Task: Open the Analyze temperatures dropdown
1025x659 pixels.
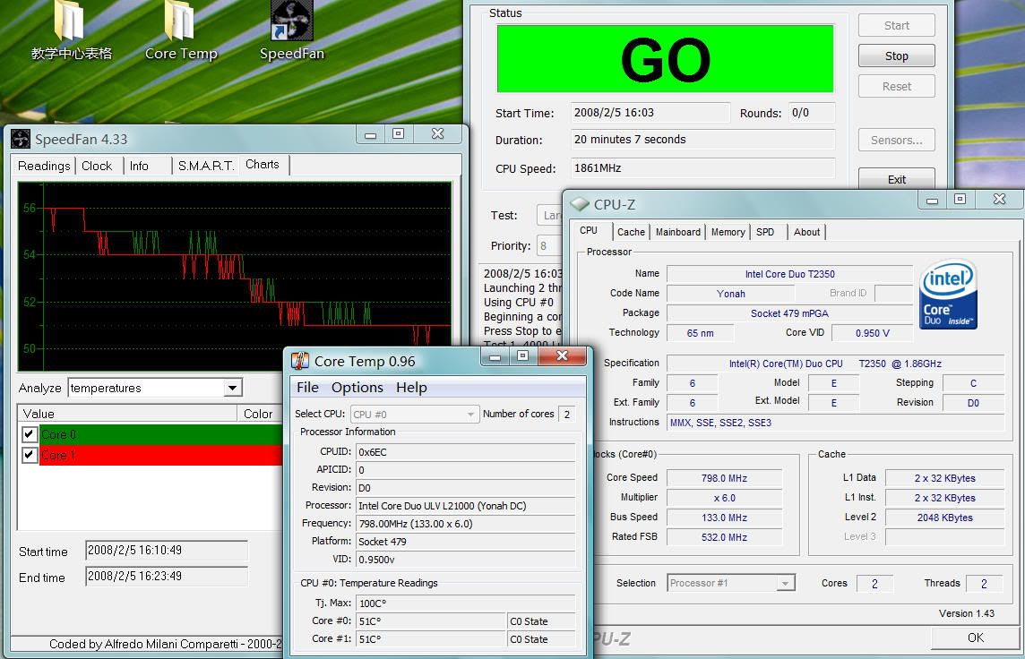Action: click(x=232, y=388)
